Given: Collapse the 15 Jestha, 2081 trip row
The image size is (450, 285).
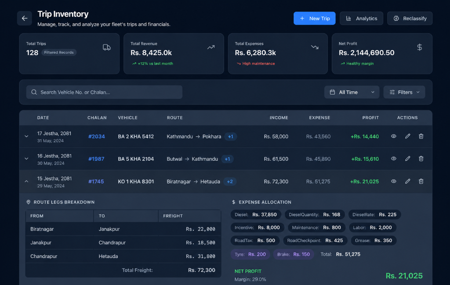Looking at the screenshot, I should tap(26, 182).
